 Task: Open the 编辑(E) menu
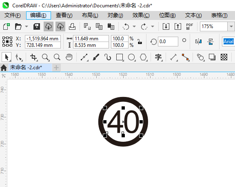pos(38,15)
